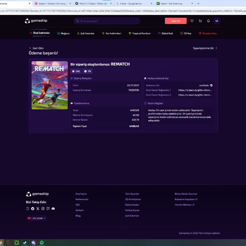
Task: Open the wishlist heart icon
Action: point(192,21)
